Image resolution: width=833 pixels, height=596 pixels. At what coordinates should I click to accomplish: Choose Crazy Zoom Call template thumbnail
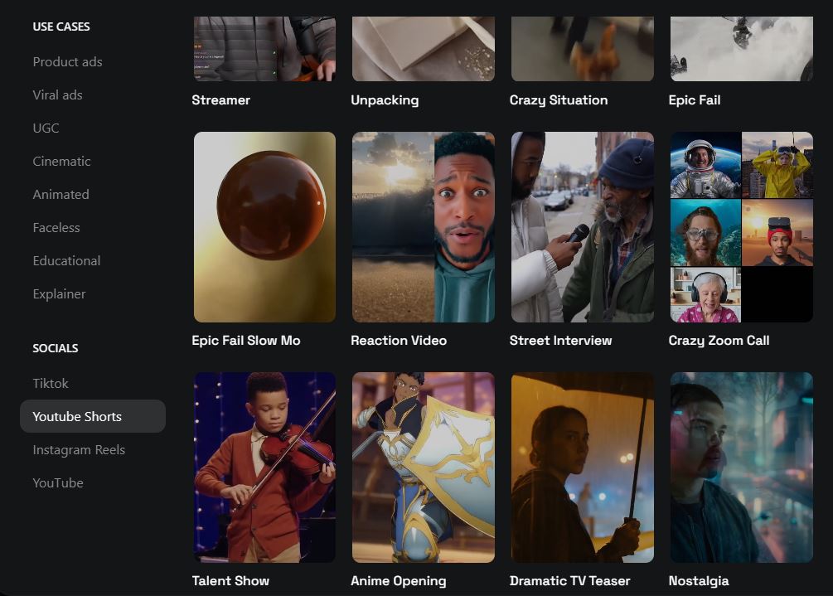click(x=741, y=227)
